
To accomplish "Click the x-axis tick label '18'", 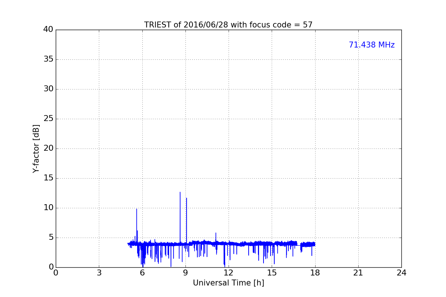I will [315, 273].
